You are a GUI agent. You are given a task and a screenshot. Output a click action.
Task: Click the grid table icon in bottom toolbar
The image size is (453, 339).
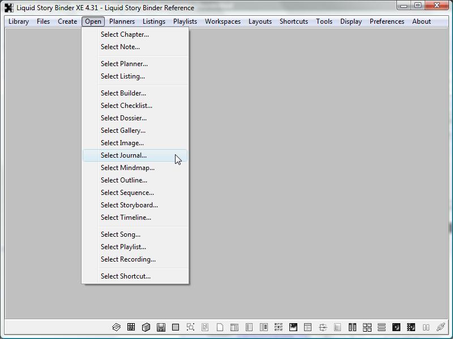pyautogui.click(x=131, y=327)
